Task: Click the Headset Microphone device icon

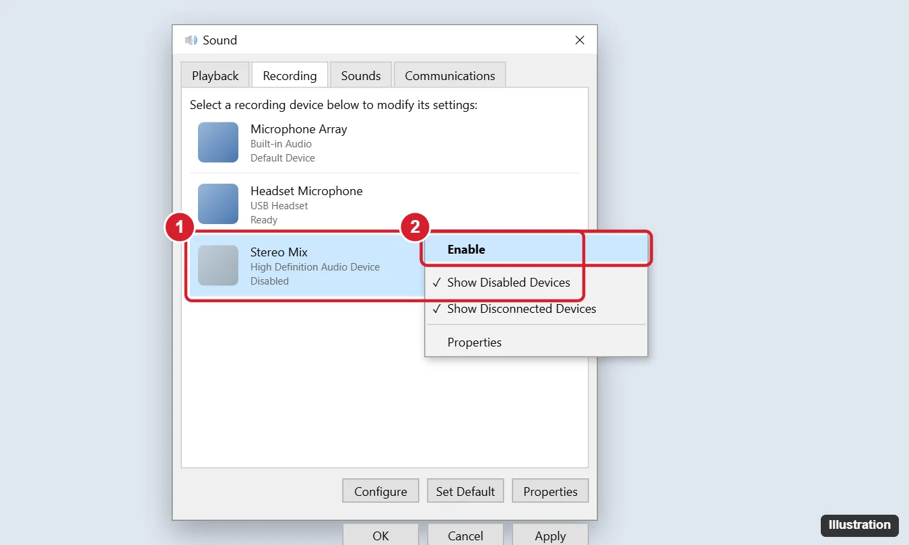Action: [x=218, y=204]
